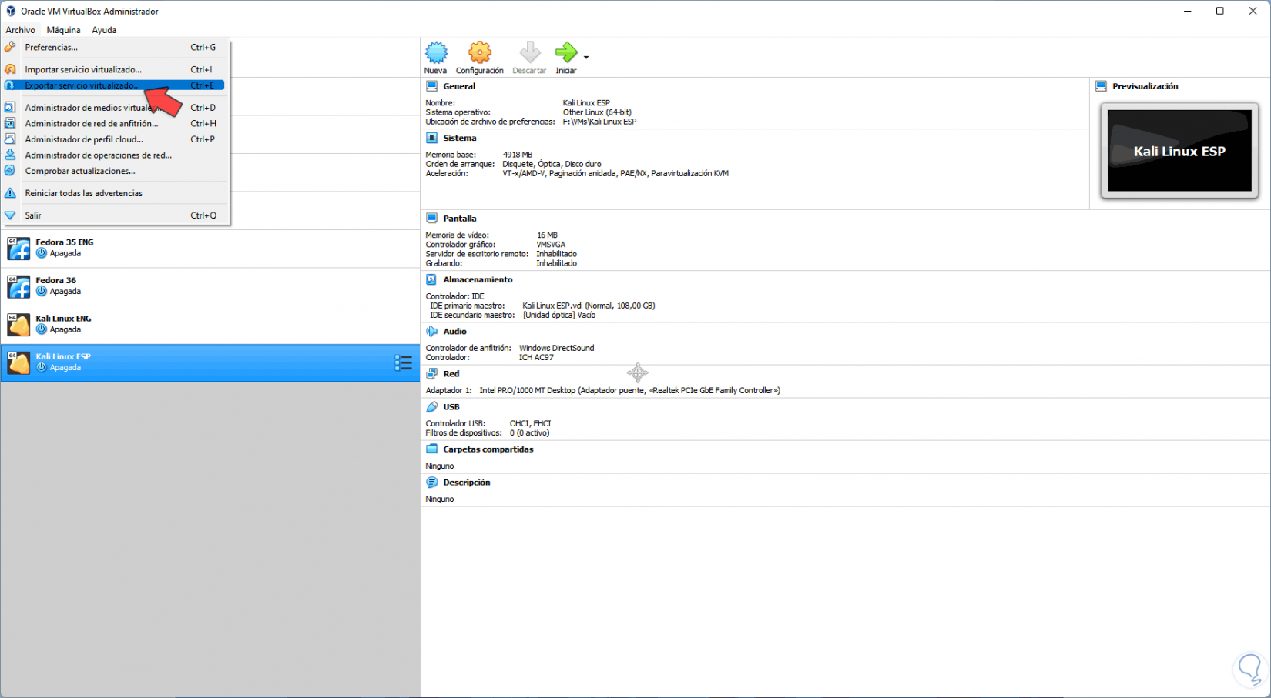Viewport: 1271px width, 698px height.
Task: Click the Administrador de perfil cloud icon
Action: [x=10, y=139]
